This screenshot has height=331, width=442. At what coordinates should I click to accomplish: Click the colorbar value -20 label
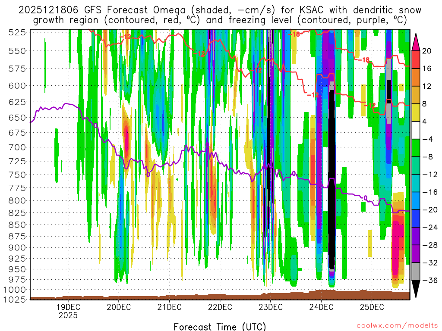point(430,210)
